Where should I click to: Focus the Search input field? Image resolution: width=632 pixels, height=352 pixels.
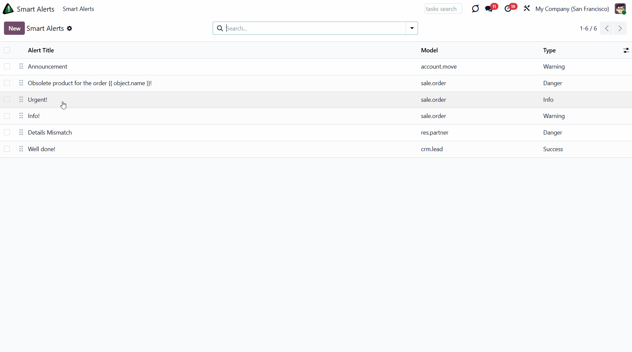pyautogui.click(x=315, y=29)
